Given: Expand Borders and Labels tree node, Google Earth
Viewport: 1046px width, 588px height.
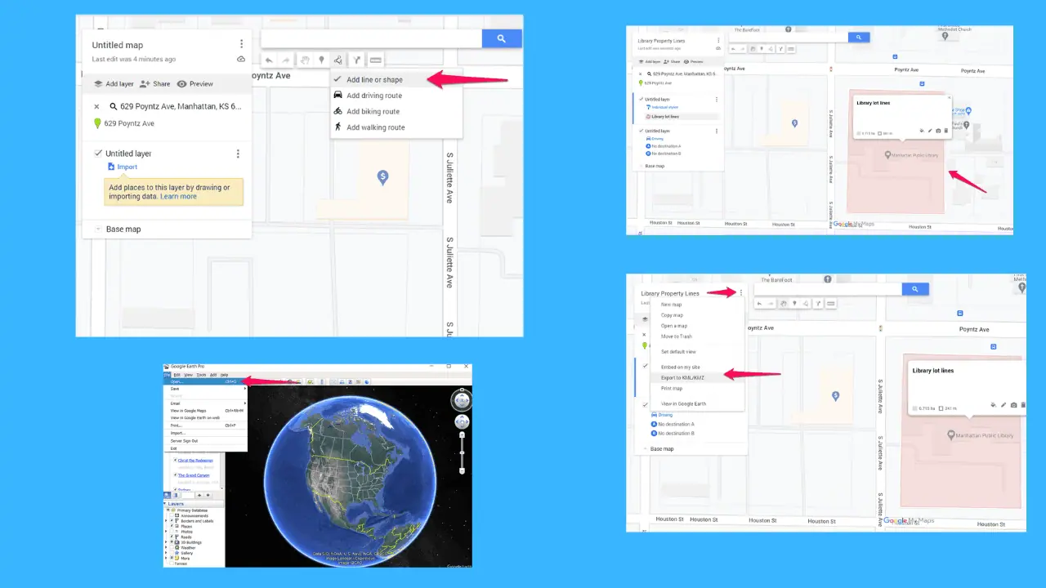Looking at the screenshot, I should (166, 521).
